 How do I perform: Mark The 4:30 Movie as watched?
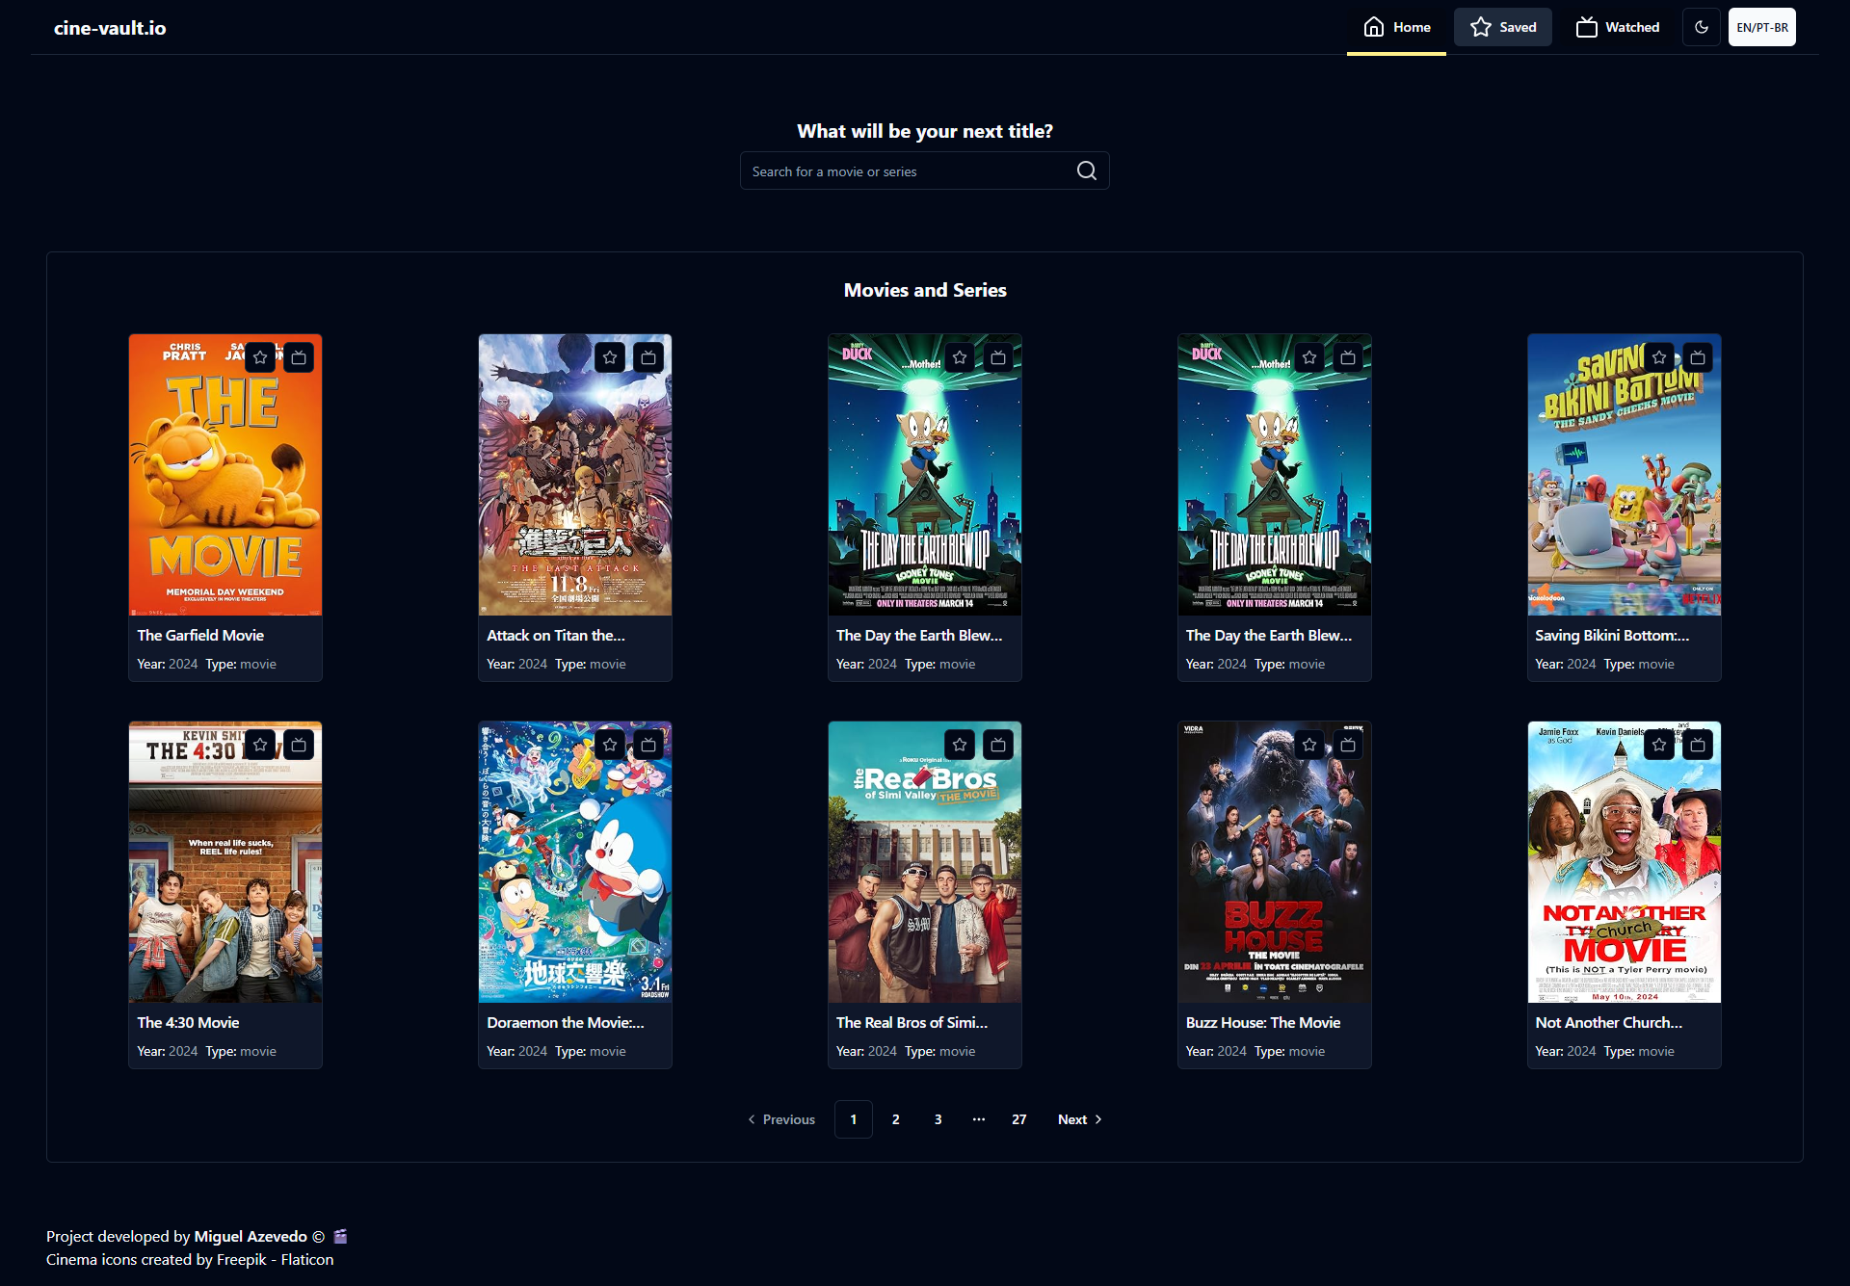299,745
